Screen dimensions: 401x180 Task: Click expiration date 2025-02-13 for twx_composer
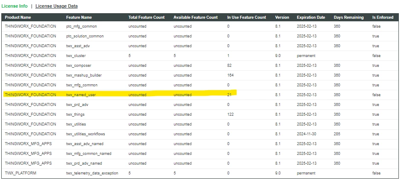coord(307,66)
